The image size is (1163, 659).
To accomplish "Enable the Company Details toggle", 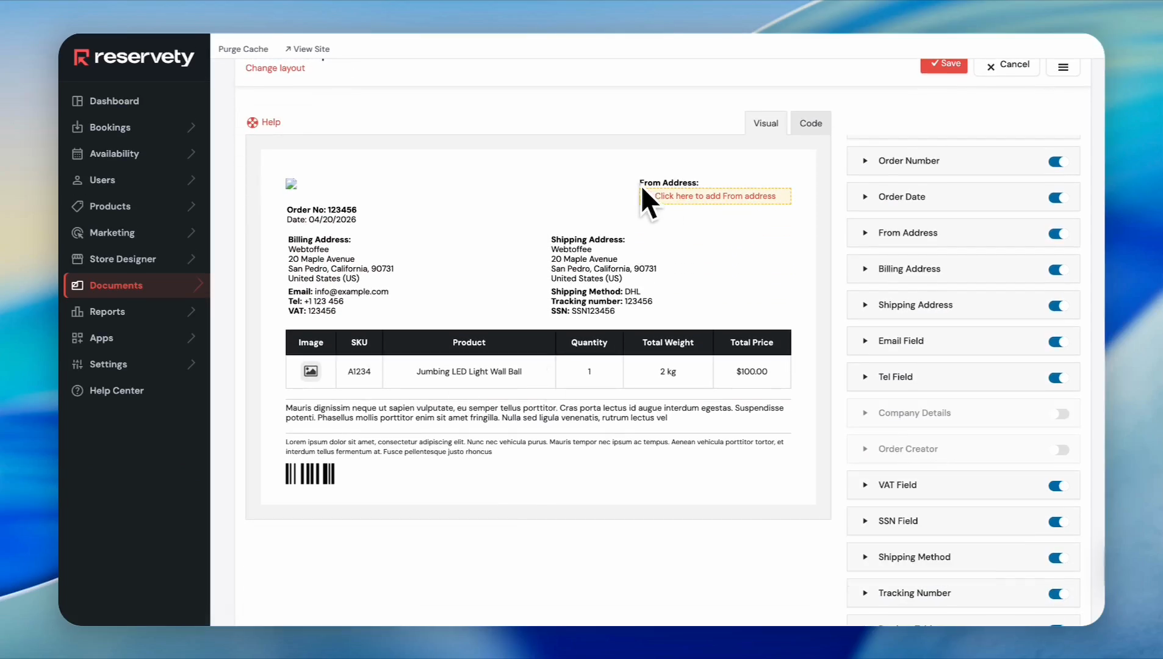I will pos(1060,414).
